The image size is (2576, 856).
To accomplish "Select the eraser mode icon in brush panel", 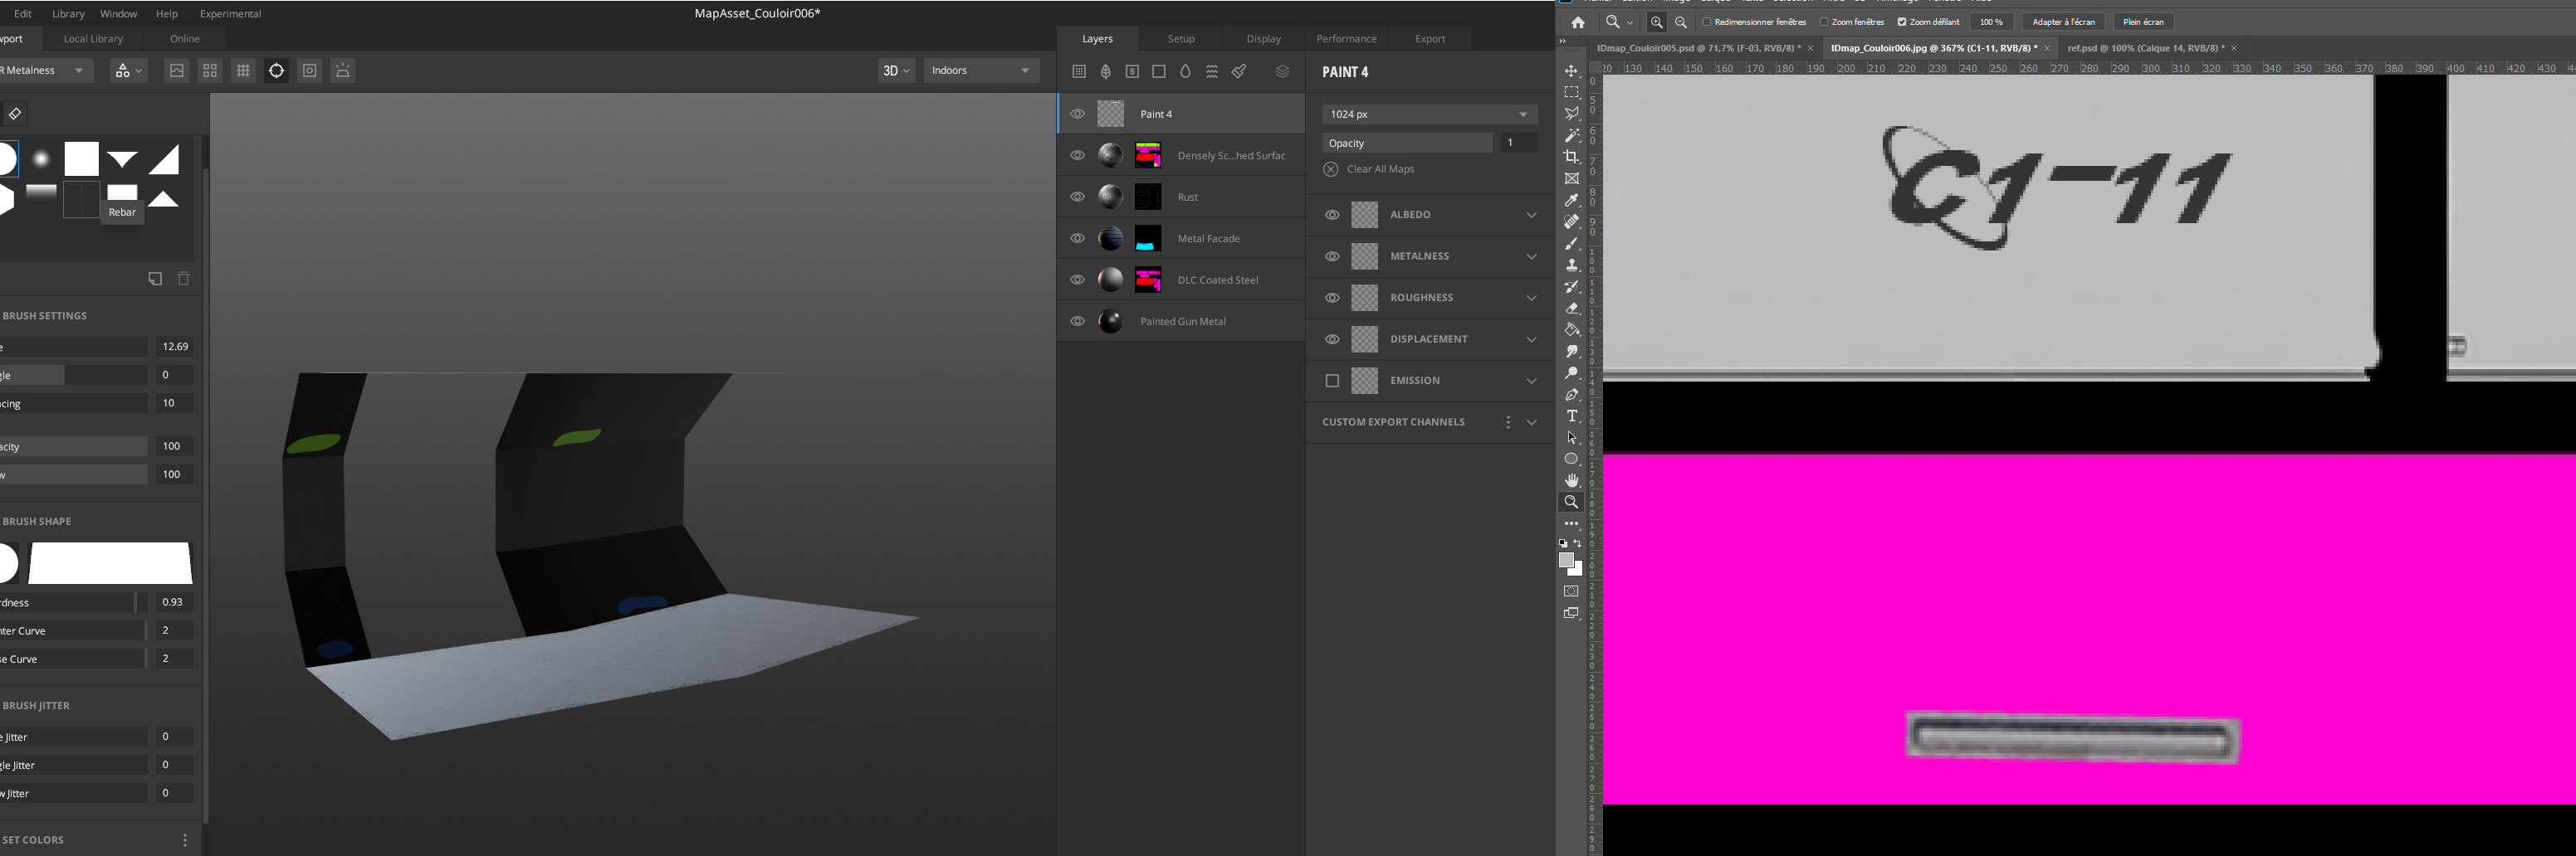I will coord(14,114).
